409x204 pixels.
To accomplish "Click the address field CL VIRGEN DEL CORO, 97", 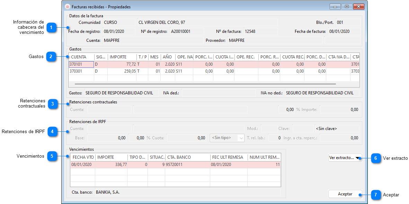I will [x=208, y=22].
